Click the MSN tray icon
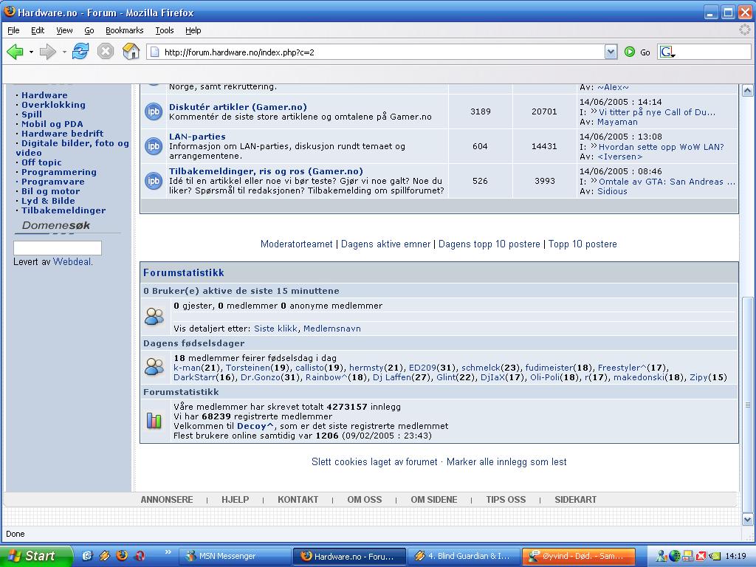 click(x=661, y=556)
